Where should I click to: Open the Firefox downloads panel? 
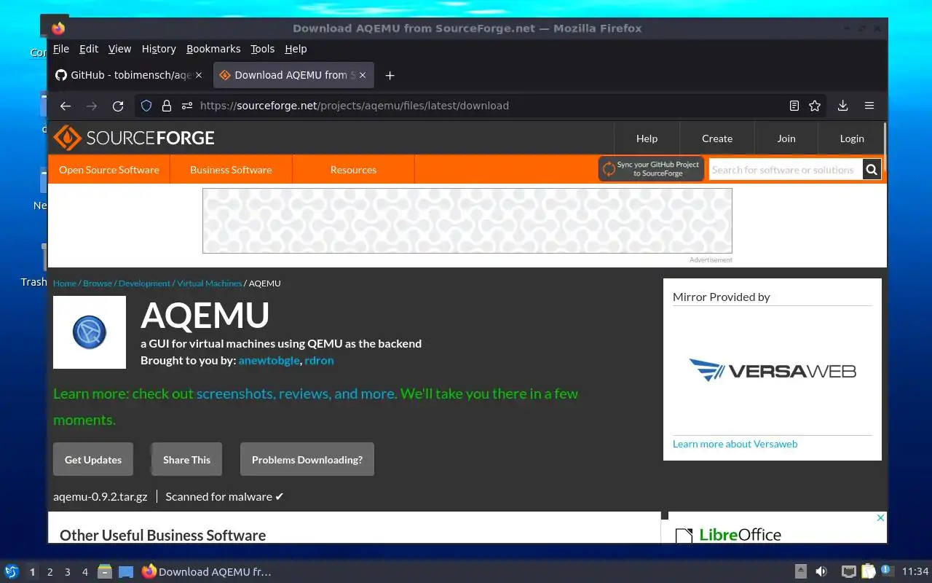(842, 106)
